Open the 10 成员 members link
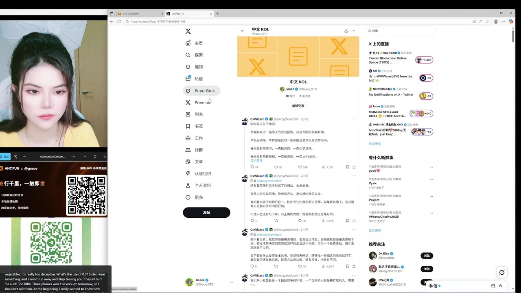This screenshot has height=293, width=521. coord(290,96)
